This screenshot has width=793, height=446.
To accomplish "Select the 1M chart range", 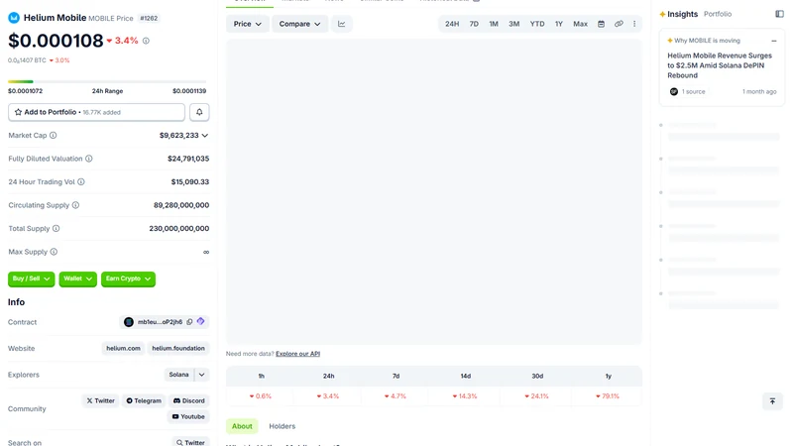I will coord(494,24).
